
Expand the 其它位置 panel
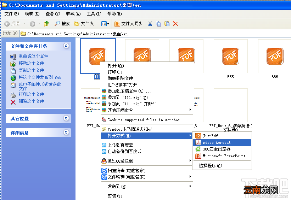click(66, 118)
